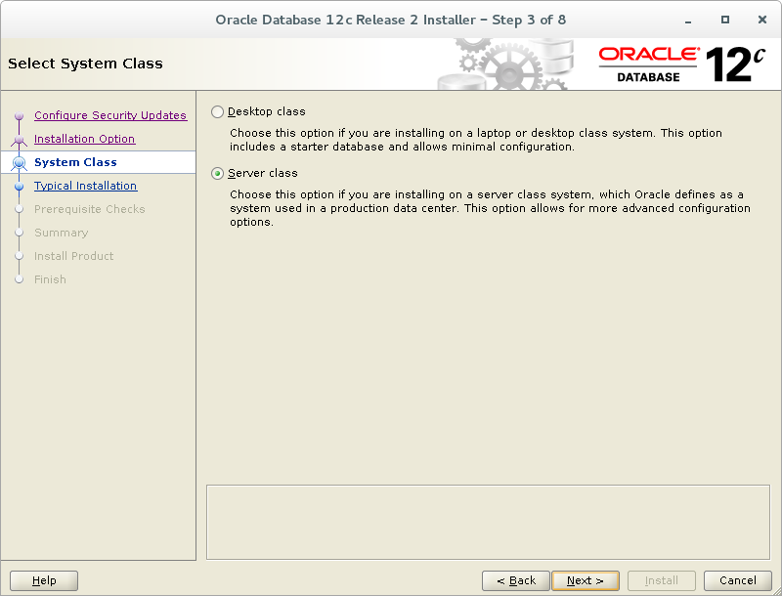Click the step marker beside Configure Security Updates
Screen dimensions: 782x596
19,116
